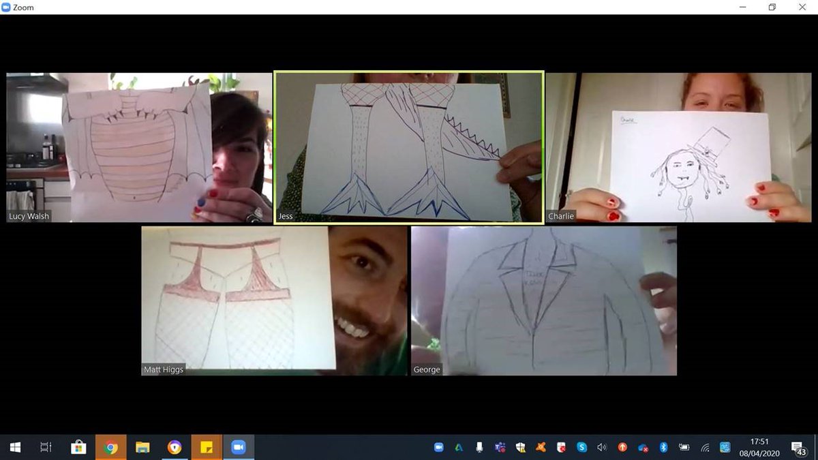The width and height of the screenshot is (818, 460).
Task: Select George's video tile
Action: (x=544, y=301)
